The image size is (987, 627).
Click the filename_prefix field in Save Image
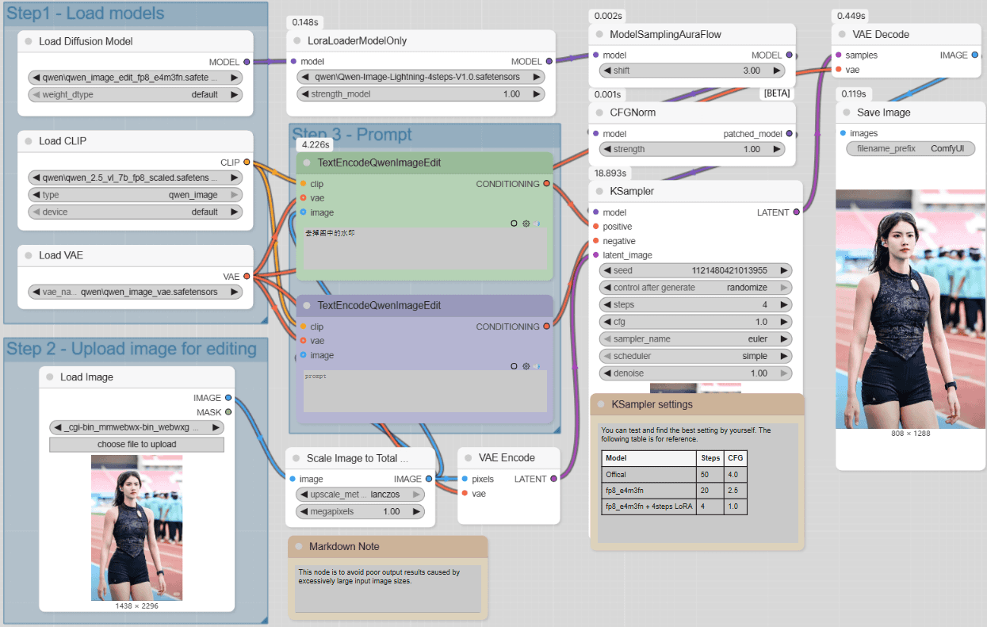pos(910,148)
